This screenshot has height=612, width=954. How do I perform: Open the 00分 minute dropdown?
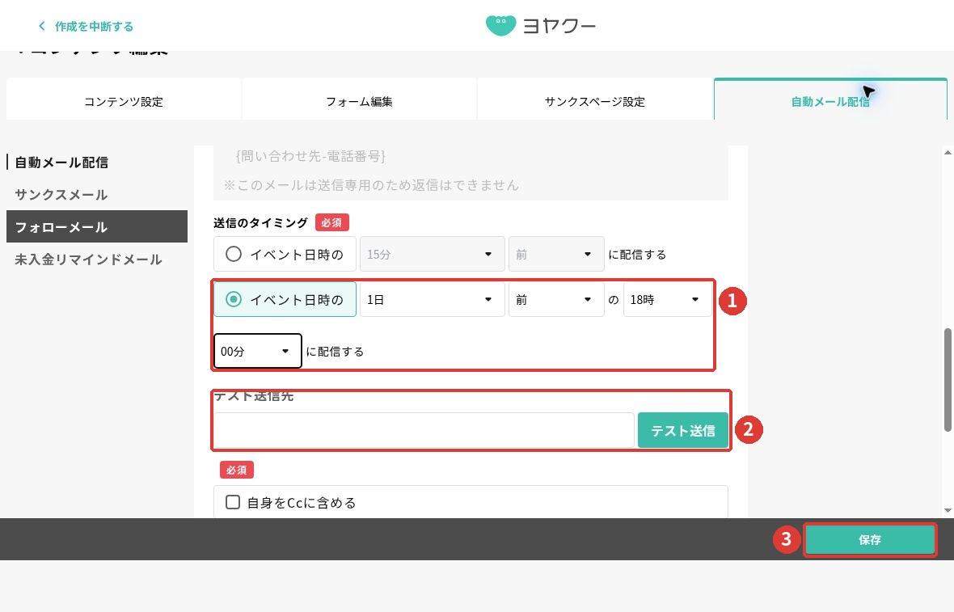(257, 351)
